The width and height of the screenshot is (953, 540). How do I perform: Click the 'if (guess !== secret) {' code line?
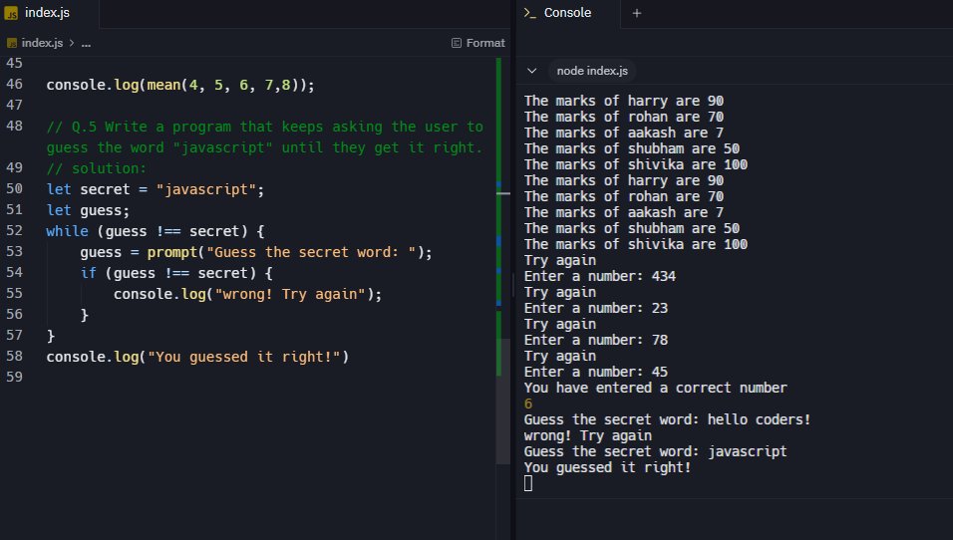click(176, 273)
